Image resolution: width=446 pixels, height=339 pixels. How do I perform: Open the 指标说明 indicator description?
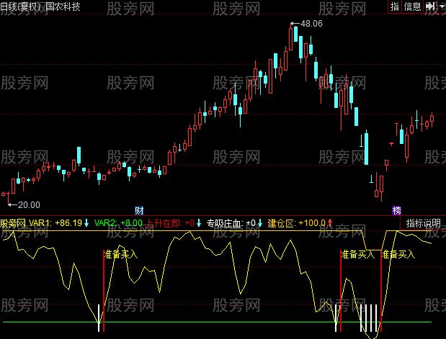point(423,223)
